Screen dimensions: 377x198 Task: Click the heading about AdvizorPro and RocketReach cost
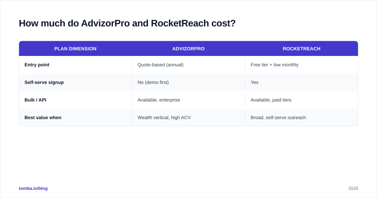pos(127,23)
